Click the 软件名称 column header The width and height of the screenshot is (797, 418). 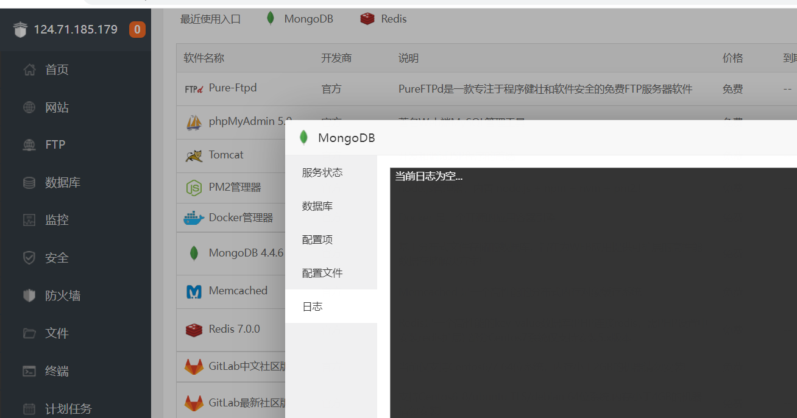[204, 58]
